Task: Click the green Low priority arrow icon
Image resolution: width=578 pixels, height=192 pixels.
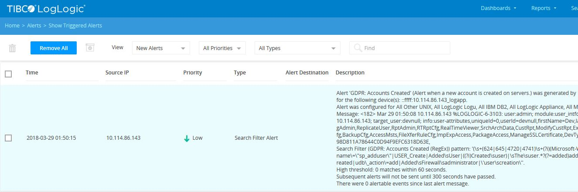Action: pos(187,138)
